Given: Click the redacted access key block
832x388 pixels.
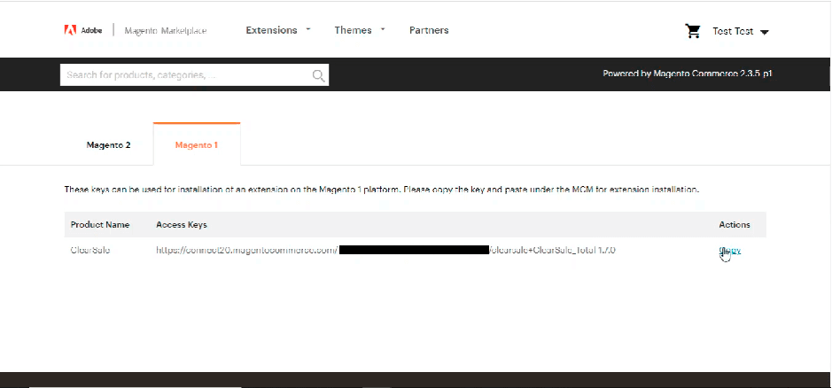Looking at the screenshot, I should point(414,251).
